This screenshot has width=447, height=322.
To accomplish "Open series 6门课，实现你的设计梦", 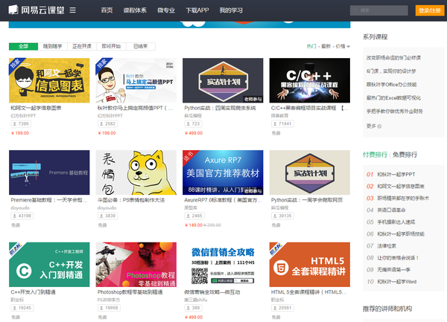I will (x=391, y=71).
